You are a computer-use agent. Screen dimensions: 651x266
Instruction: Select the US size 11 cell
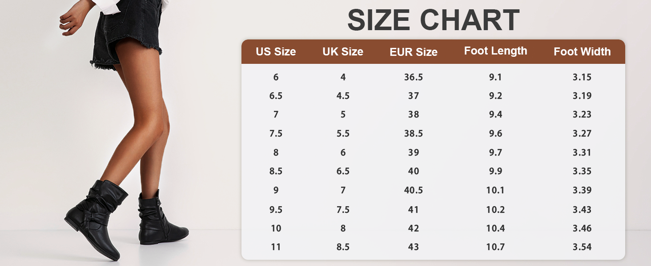[x=276, y=247]
